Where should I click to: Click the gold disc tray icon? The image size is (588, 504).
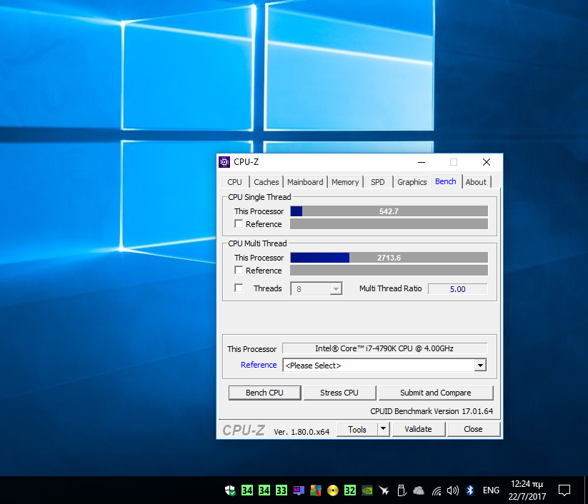point(333,490)
